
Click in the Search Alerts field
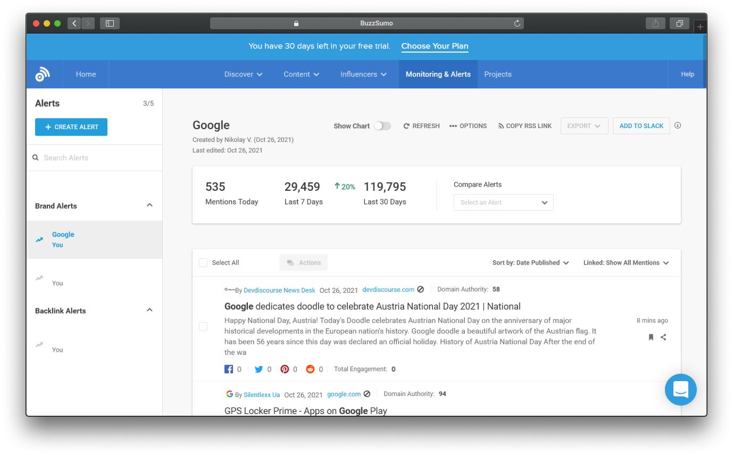(x=95, y=158)
